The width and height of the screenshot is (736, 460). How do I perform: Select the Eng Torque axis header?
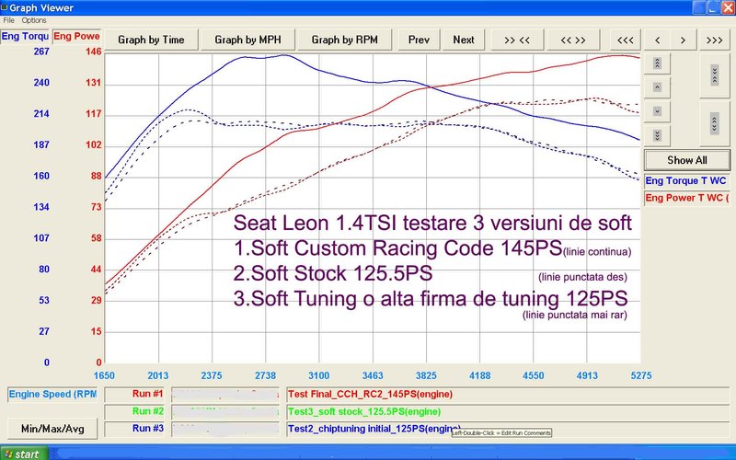[25, 37]
